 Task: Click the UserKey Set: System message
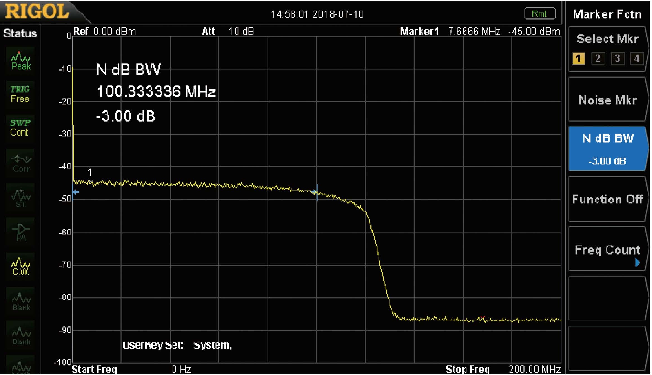[x=177, y=345]
